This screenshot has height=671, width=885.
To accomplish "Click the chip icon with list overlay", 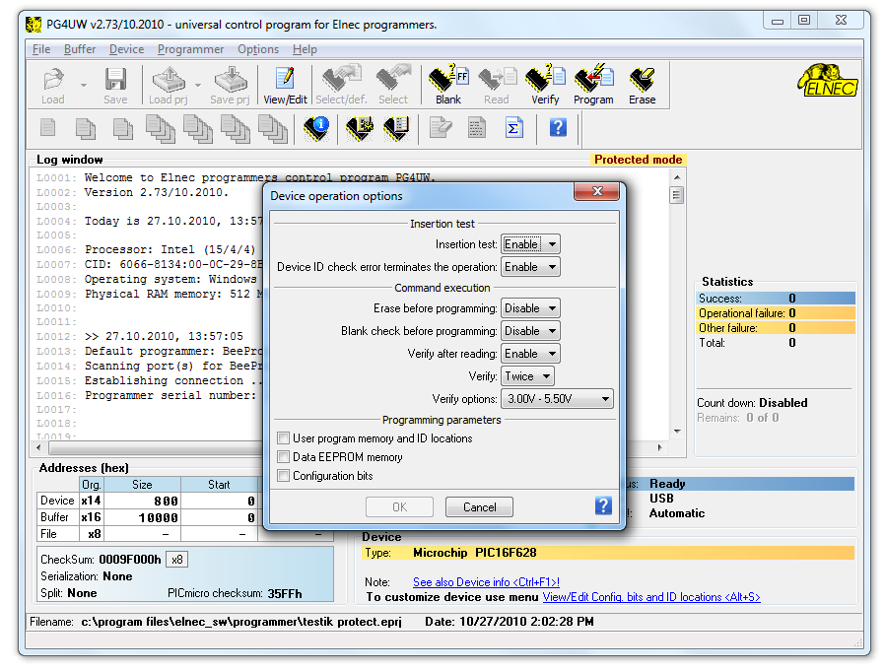I will pyautogui.click(x=397, y=129).
